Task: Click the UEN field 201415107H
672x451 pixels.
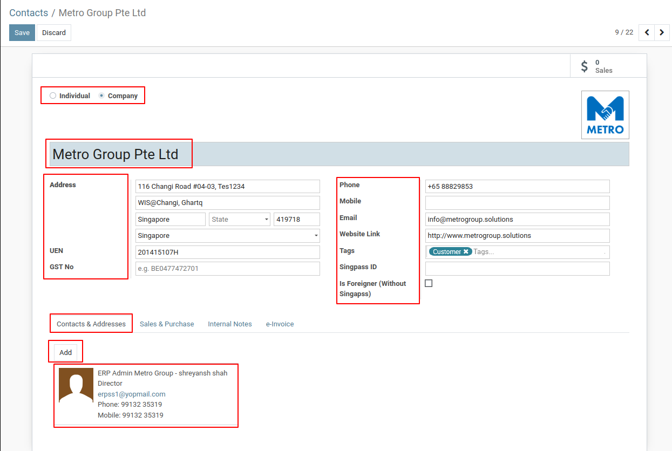Action: [228, 252]
